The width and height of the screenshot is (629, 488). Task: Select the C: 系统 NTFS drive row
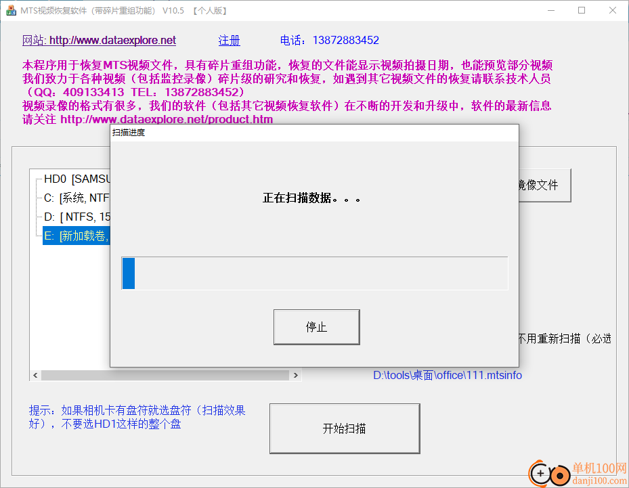[77, 198]
